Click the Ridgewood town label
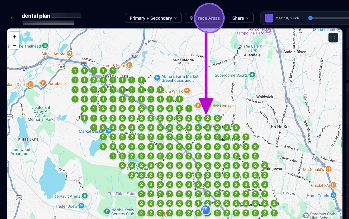 point(276,169)
